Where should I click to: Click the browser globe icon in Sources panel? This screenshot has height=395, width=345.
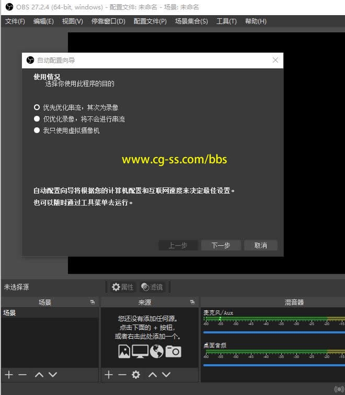157,351
